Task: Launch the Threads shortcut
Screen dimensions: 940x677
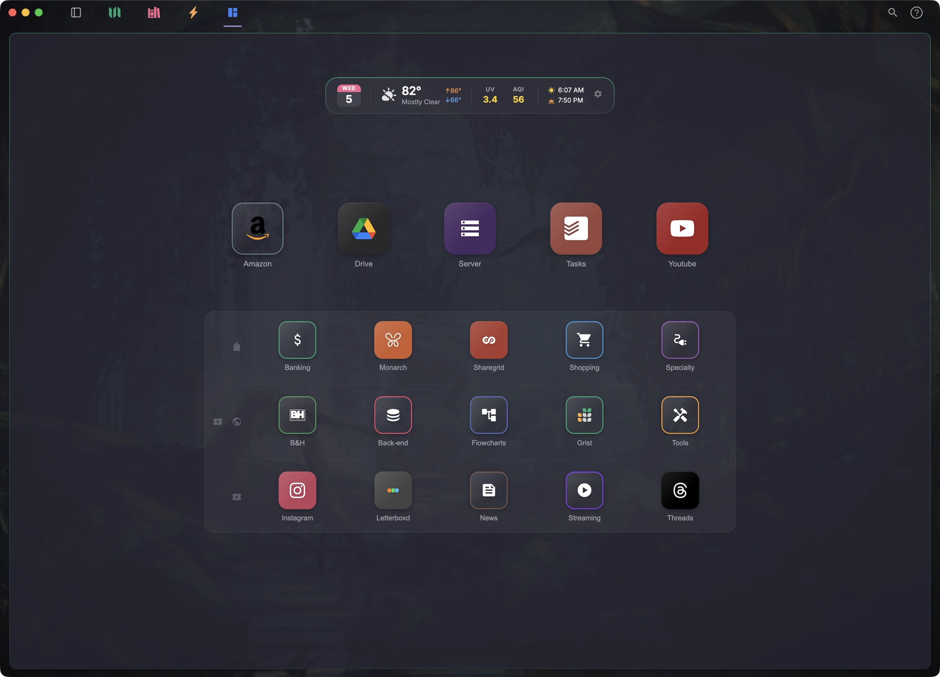Action: [680, 490]
